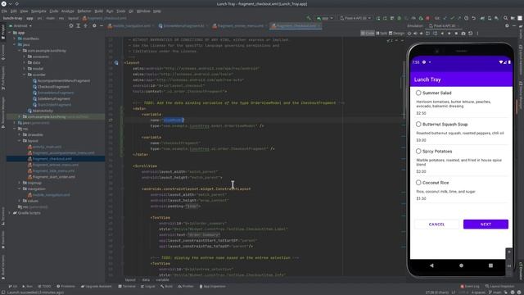Screen dimensions: 524x295
Task: Open Project panel options gear icon
Action: click(94, 25)
